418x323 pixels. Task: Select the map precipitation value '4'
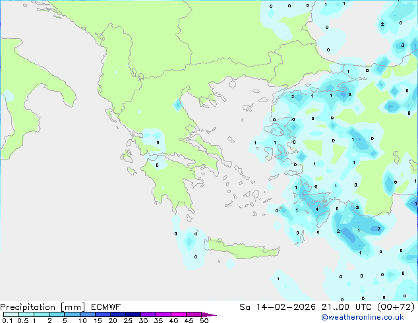317,209
